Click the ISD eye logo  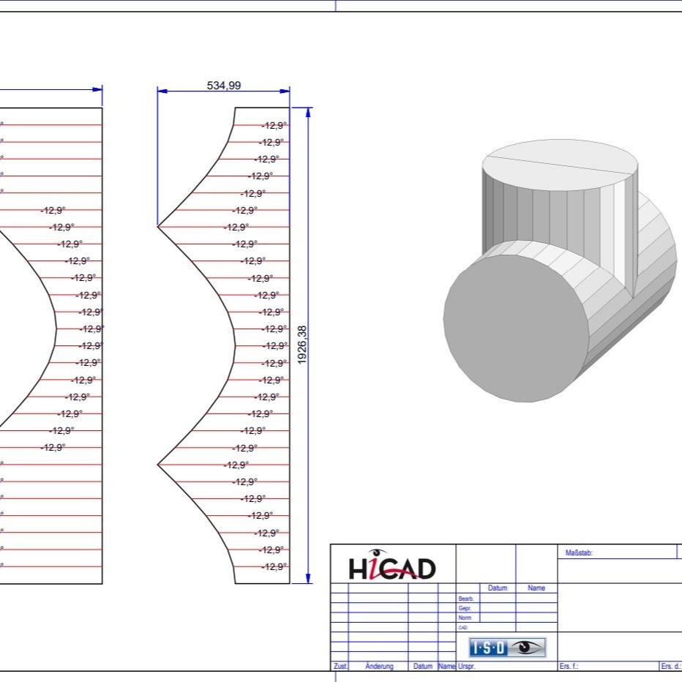tap(507, 647)
